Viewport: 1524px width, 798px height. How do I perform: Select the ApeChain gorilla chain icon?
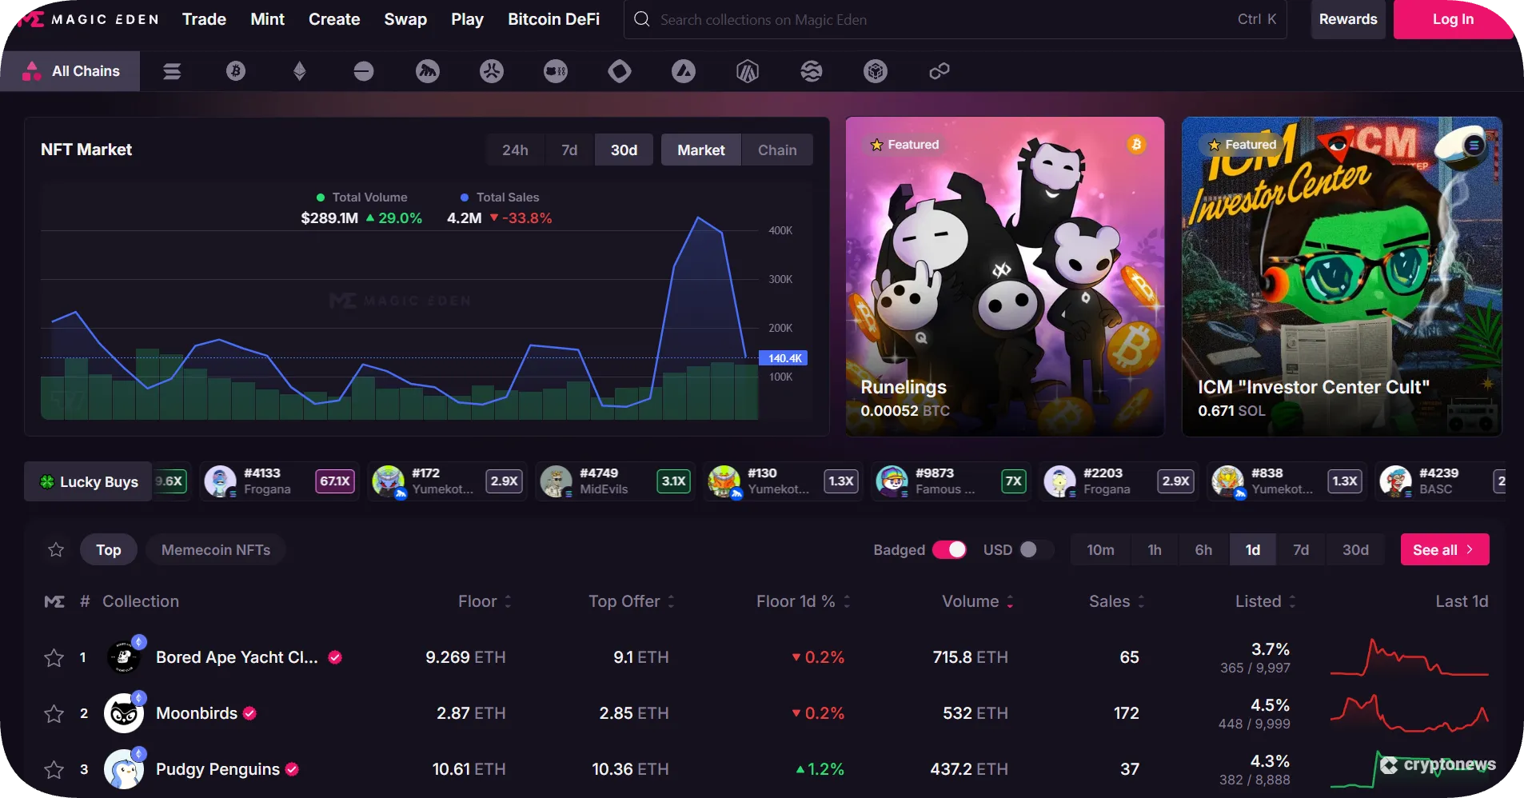[x=428, y=71]
